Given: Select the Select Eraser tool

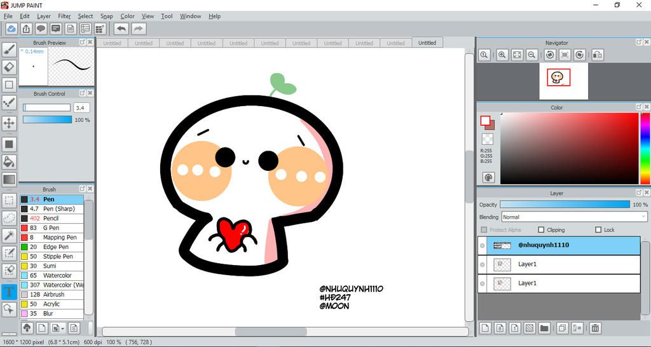Looking at the screenshot, I should pos(9,271).
